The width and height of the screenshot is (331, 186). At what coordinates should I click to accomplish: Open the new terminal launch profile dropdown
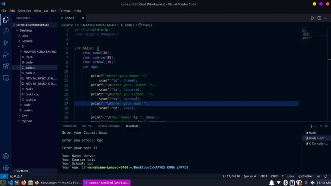pos(316,126)
